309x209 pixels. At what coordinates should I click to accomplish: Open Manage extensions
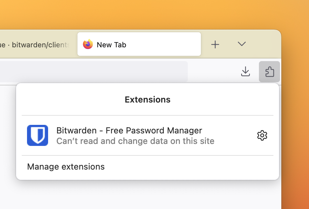pos(66,167)
